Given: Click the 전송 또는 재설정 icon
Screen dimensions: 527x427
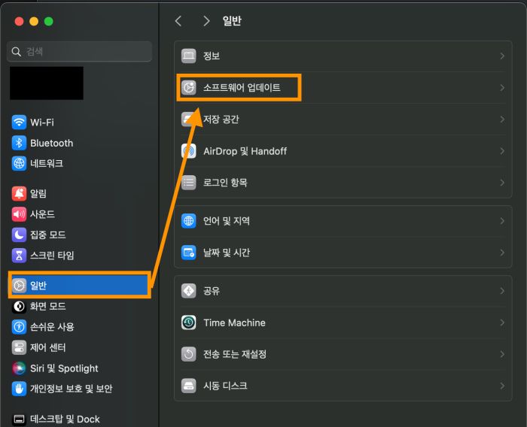Looking at the screenshot, I should point(188,354).
